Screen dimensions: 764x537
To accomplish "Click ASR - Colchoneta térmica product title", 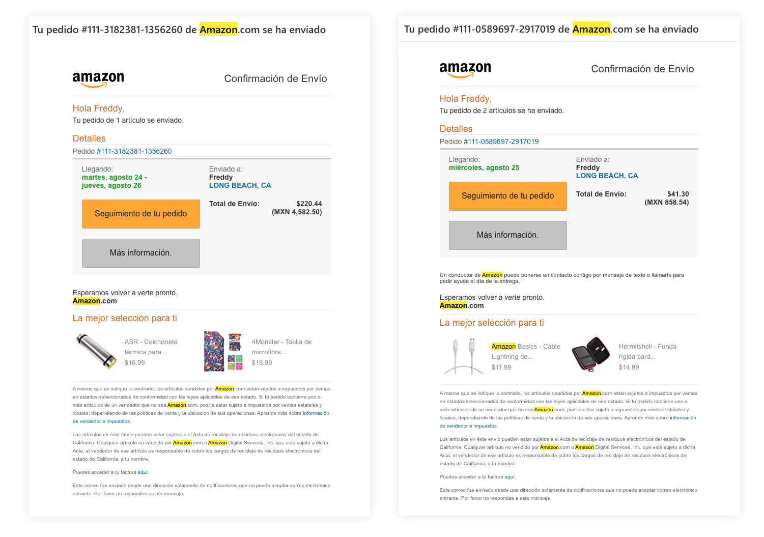I will (x=151, y=347).
